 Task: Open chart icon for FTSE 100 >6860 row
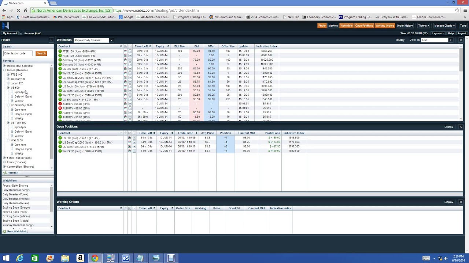pos(125,51)
